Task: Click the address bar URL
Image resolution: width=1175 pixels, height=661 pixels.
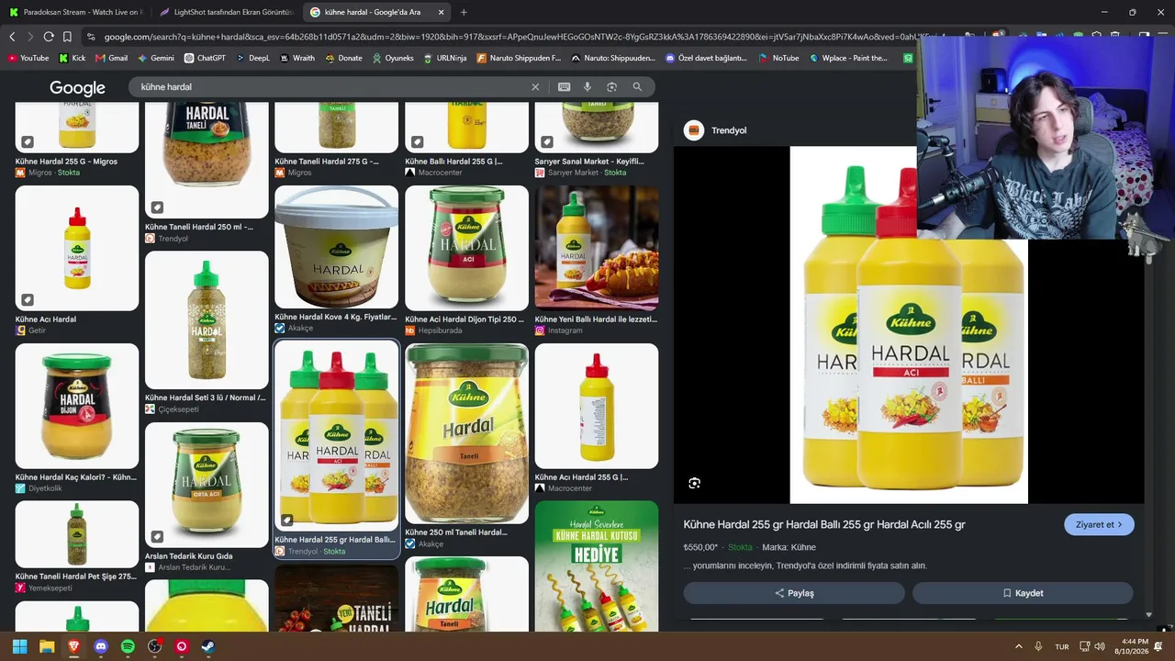Action: (x=523, y=37)
